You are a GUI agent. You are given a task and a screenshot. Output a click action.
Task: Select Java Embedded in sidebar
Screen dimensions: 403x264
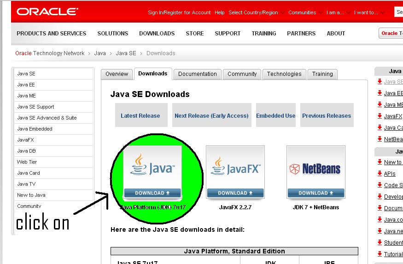point(53,129)
